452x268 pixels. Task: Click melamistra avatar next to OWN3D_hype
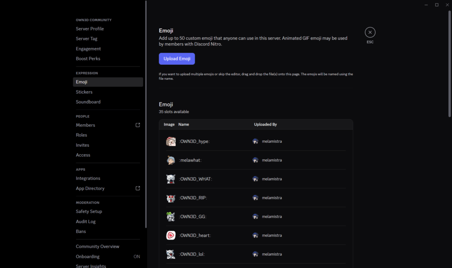256,141
